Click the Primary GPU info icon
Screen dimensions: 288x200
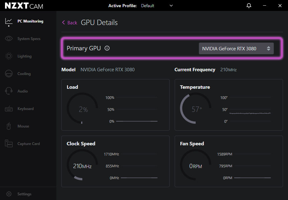pyautogui.click(x=107, y=48)
